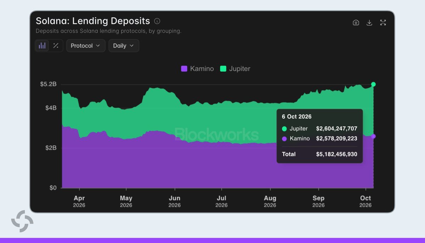Open the Protocol grouping dropdown
425x243 pixels.
coord(86,46)
